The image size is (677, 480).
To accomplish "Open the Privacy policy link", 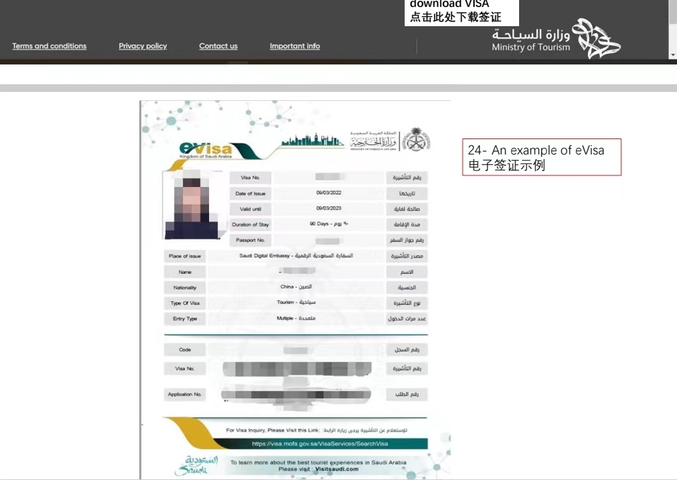I will [143, 46].
